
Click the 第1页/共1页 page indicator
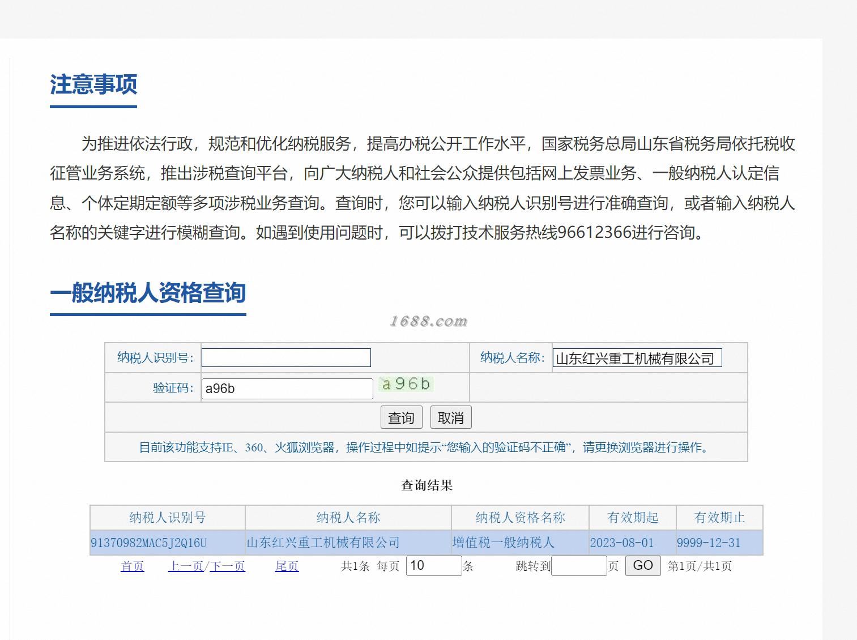tap(700, 566)
